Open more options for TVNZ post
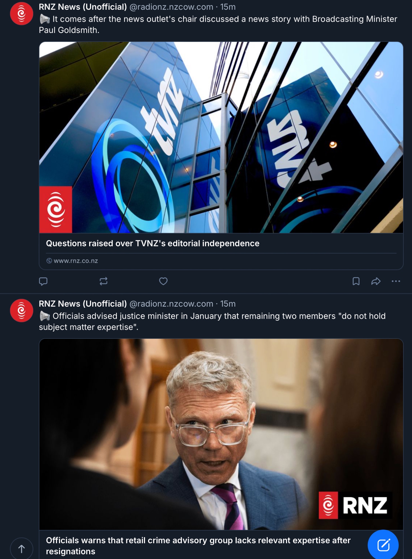This screenshot has height=559, width=412. tap(396, 281)
